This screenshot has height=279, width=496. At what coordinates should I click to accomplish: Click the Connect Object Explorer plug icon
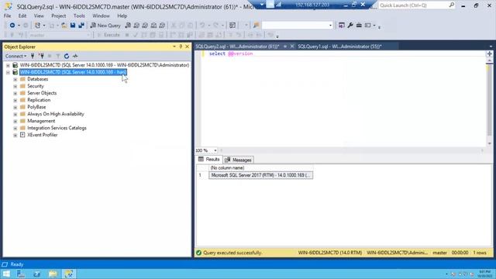(33, 56)
